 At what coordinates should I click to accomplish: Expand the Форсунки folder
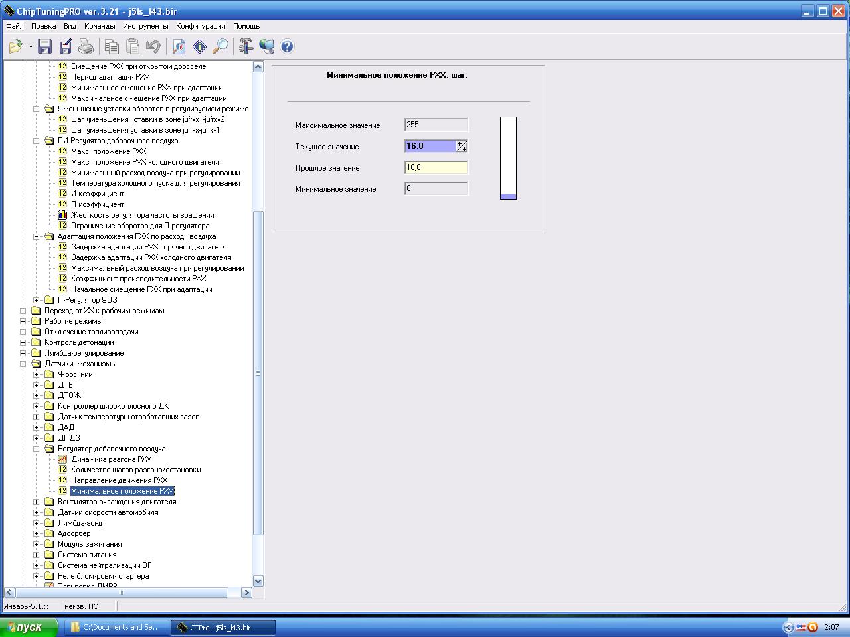(37, 374)
